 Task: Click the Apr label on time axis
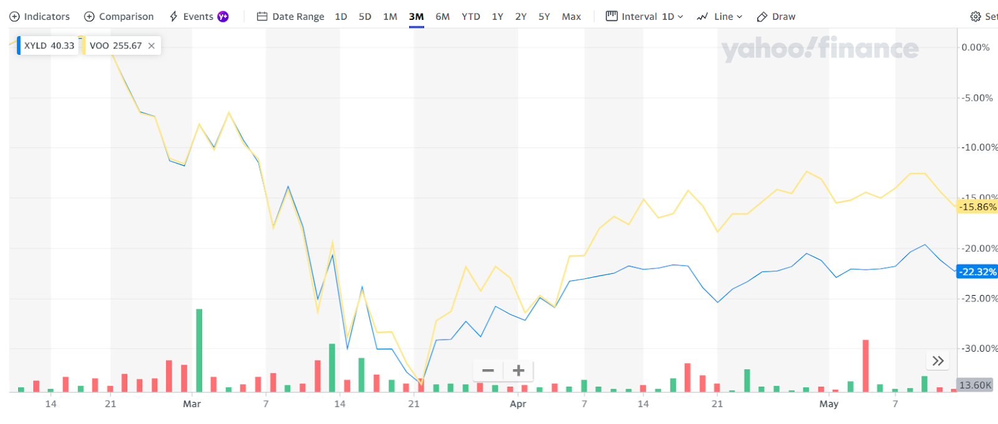coord(518,404)
